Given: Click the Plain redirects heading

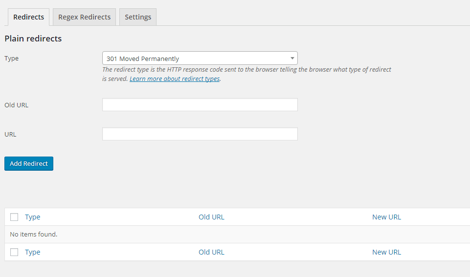Looking at the screenshot, I should (x=33, y=39).
